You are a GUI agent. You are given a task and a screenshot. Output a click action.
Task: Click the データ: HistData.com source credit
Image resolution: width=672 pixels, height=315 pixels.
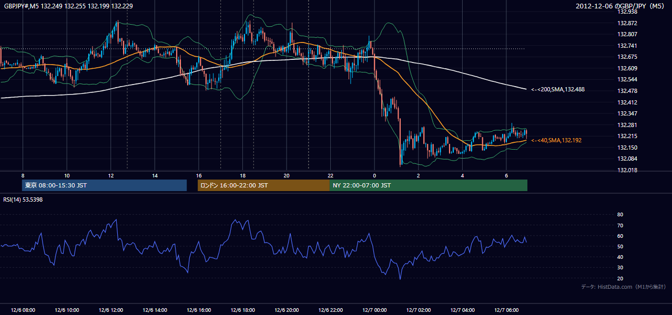[624, 287]
